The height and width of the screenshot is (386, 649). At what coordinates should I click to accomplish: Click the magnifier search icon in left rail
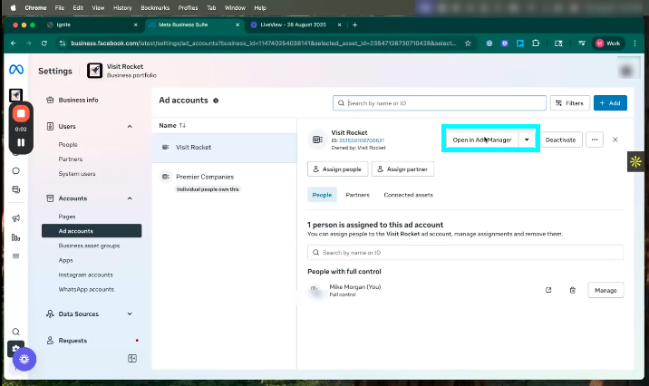pos(15,332)
